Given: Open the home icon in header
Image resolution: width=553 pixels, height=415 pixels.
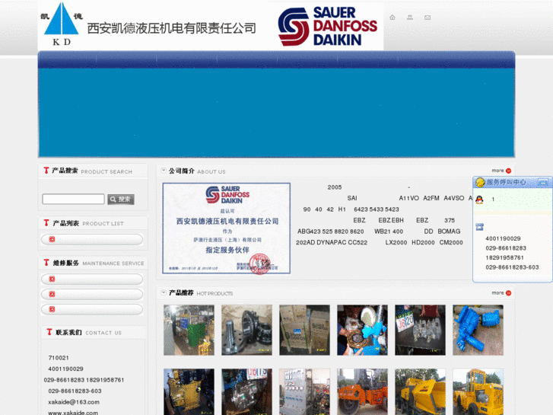Looking at the screenshot, I should point(393,18).
